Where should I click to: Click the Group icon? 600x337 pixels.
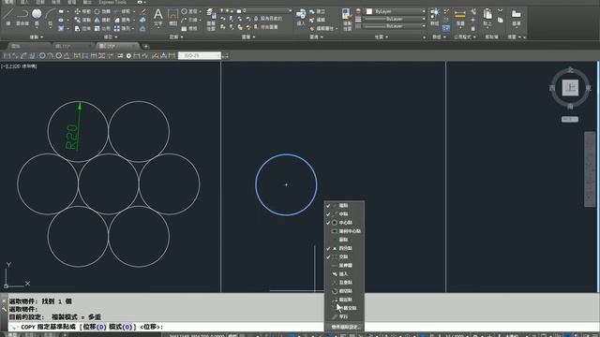point(435,17)
